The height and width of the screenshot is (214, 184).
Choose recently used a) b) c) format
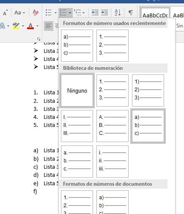[77, 46]
